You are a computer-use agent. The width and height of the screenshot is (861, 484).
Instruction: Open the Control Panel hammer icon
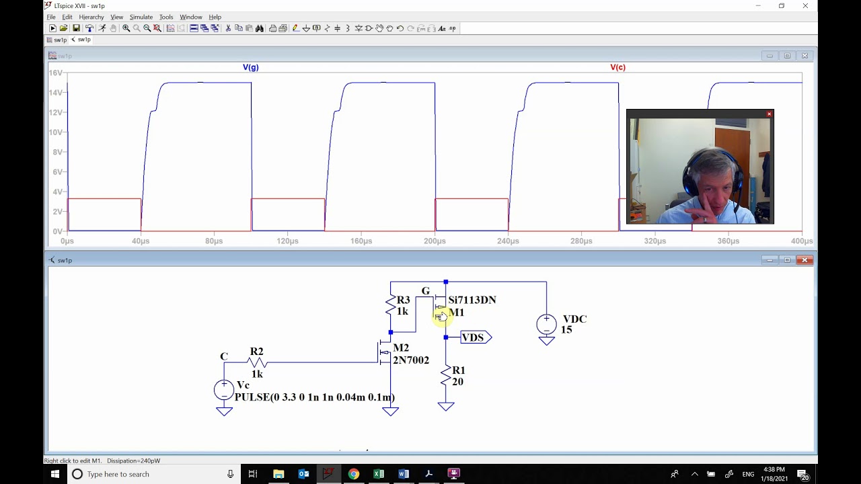click(89, 28)
